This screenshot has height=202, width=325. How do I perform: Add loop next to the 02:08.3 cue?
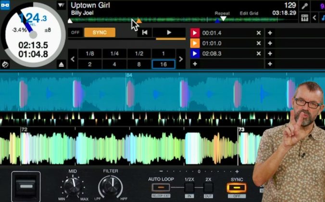(x=270, y=53)
